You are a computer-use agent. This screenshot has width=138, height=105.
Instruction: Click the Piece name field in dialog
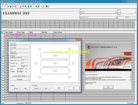coord(19,45)
